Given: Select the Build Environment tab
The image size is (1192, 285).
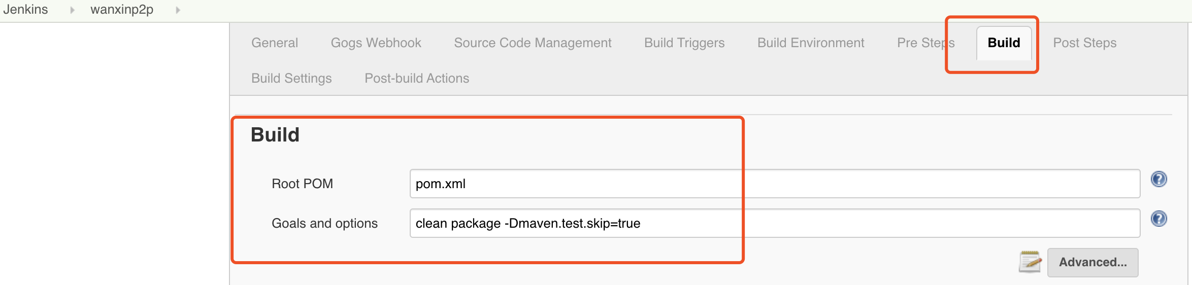Looking at the screenshot, I should [x=811, y=43].
